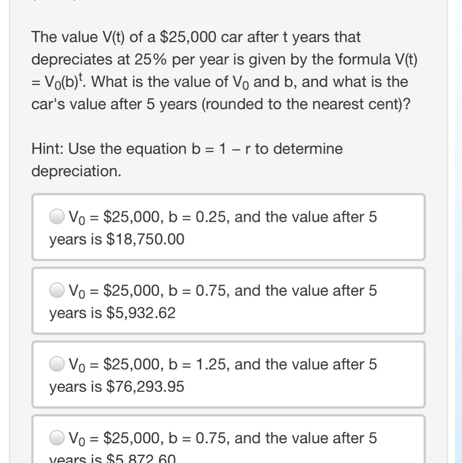Choose the radio button for the $5,932.62 answer
This screenshot has height=463, width=462.
pyautogui.click(x=57, y=290)
